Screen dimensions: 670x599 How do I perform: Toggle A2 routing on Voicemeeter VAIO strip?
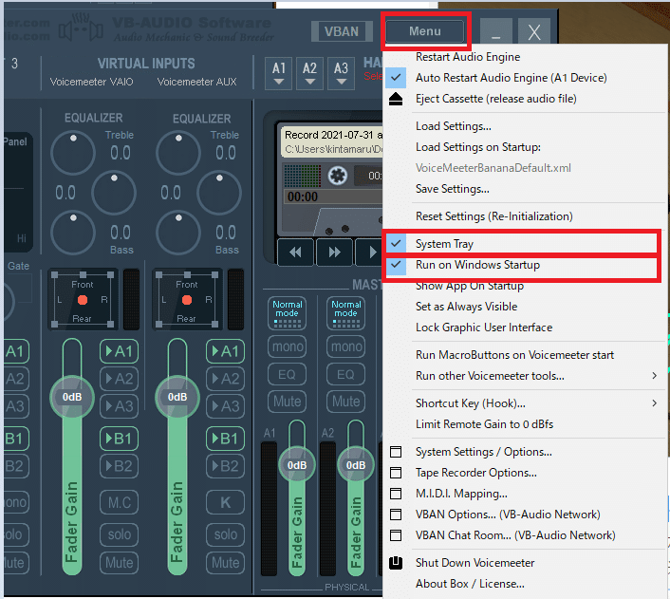click(x=119, y=379)
